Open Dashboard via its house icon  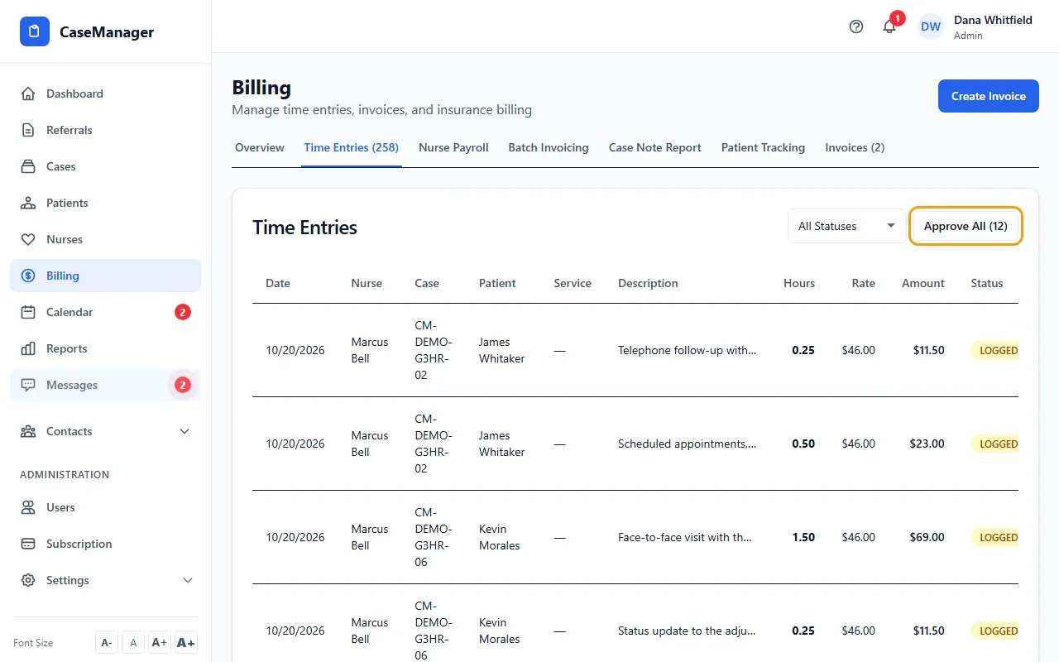click(x=28, y=94)
